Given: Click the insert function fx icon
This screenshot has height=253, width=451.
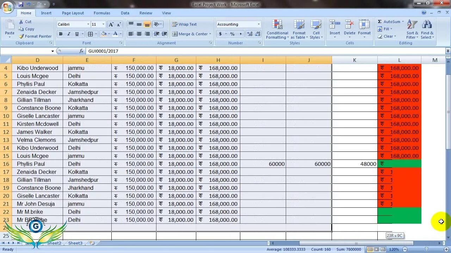Looking at the screenshot, I should coord(81,51).
